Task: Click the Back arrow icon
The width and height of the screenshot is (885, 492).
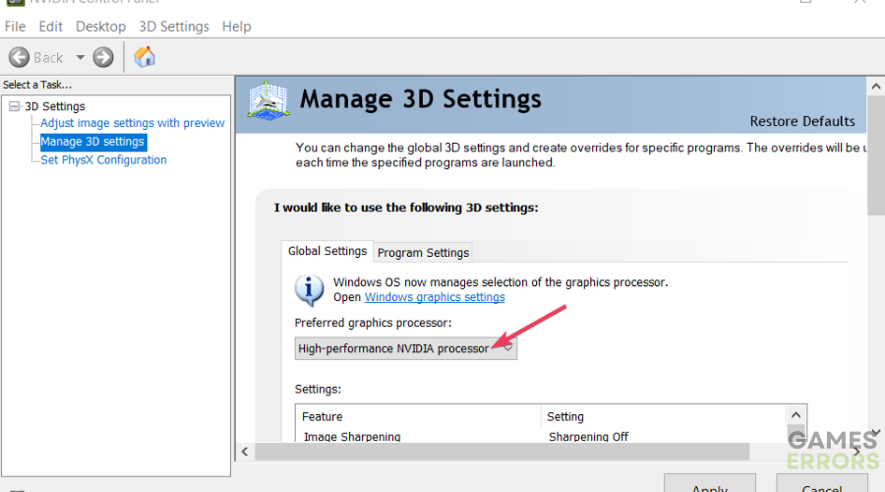Action: pyautogui.click(x=20, y=57)
